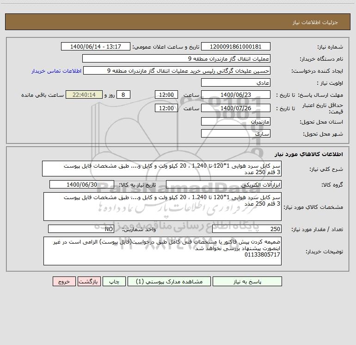Click the تاریخ نیاز به کالا label

click(137, 185)
